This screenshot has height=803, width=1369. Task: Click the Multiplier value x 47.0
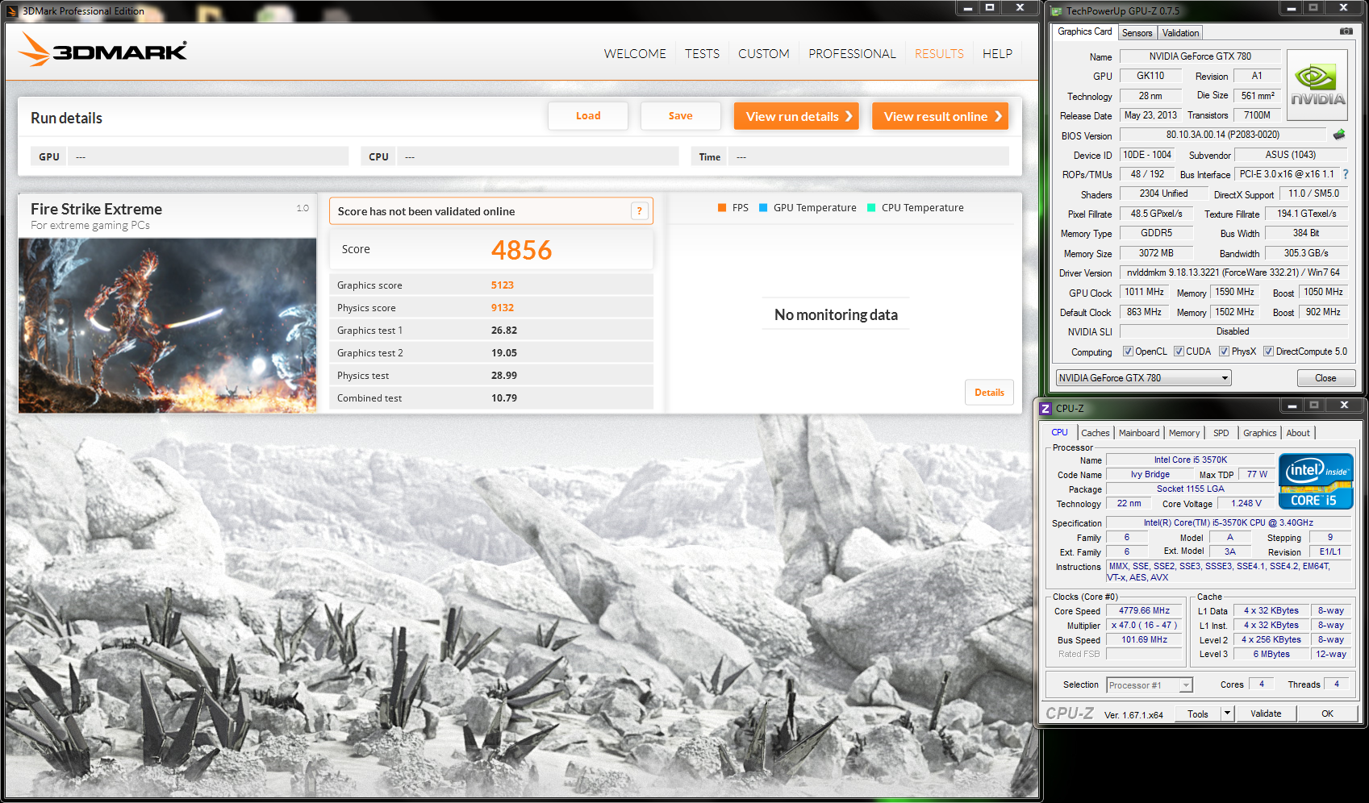(1144, 625)
